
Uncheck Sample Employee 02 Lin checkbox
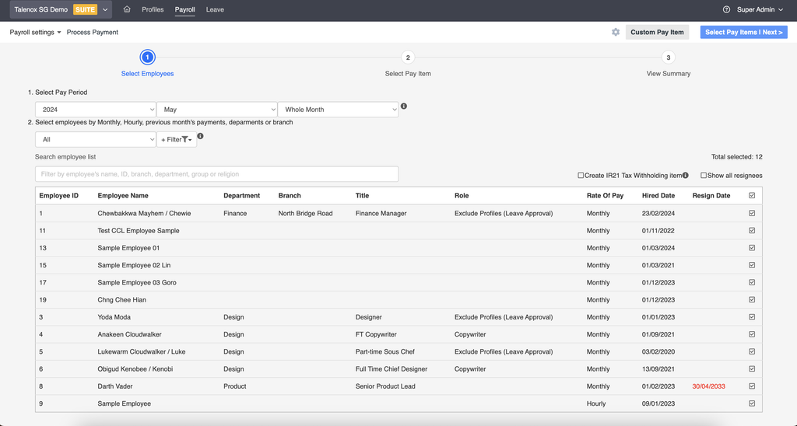tap(752, 265)
